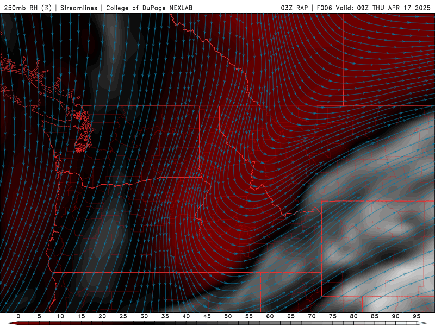
Task: Click the "03Z RAP" model run label
Action: 294,8
